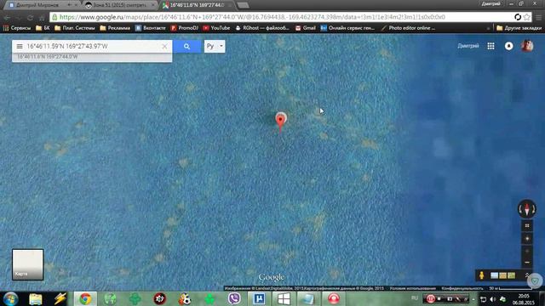Screen dimensions: 545x306
Task: Open the Вконтакте bookmark
Action: (150, 28)
